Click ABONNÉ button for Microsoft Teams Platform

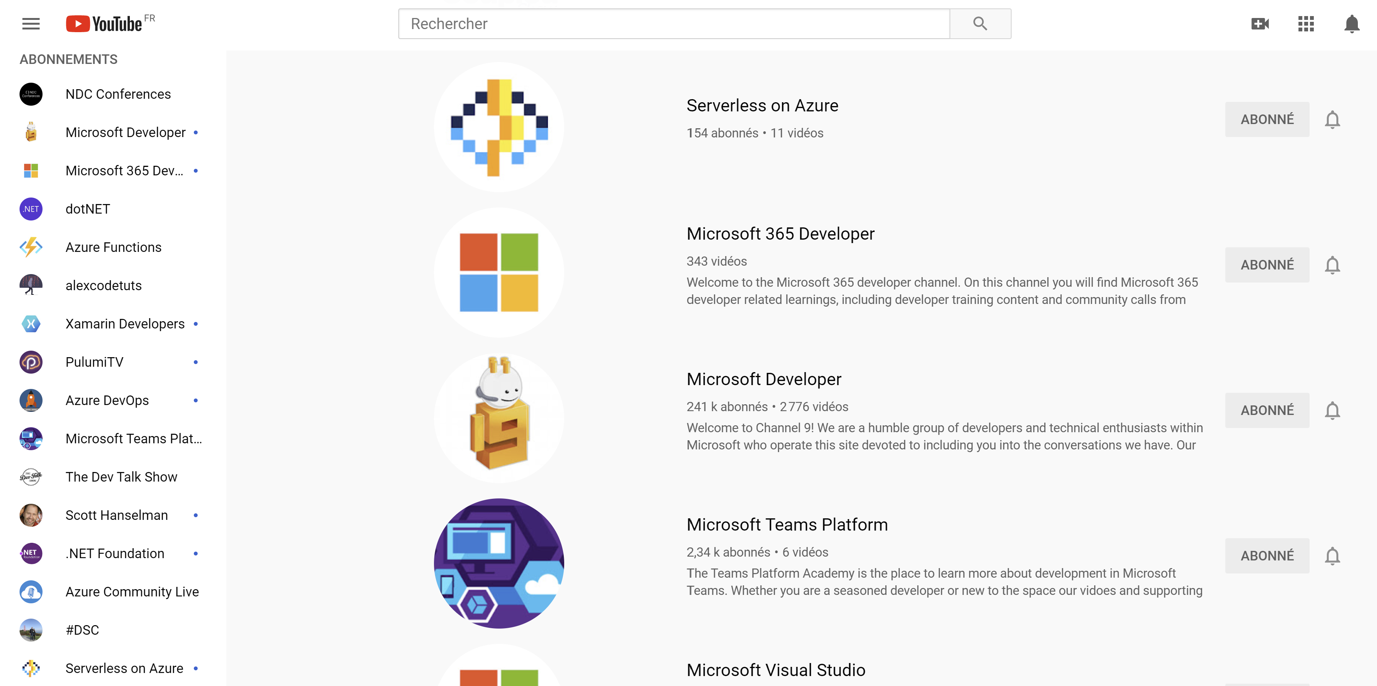click(x=1267, y=555)
